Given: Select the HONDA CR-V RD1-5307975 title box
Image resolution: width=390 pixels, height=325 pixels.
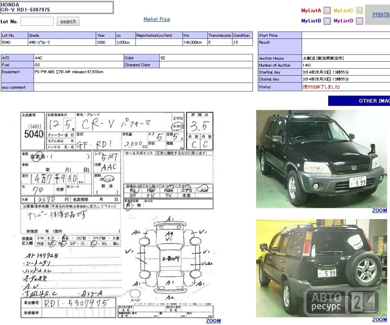Looking at the screenshot, I should pos(57,7).
